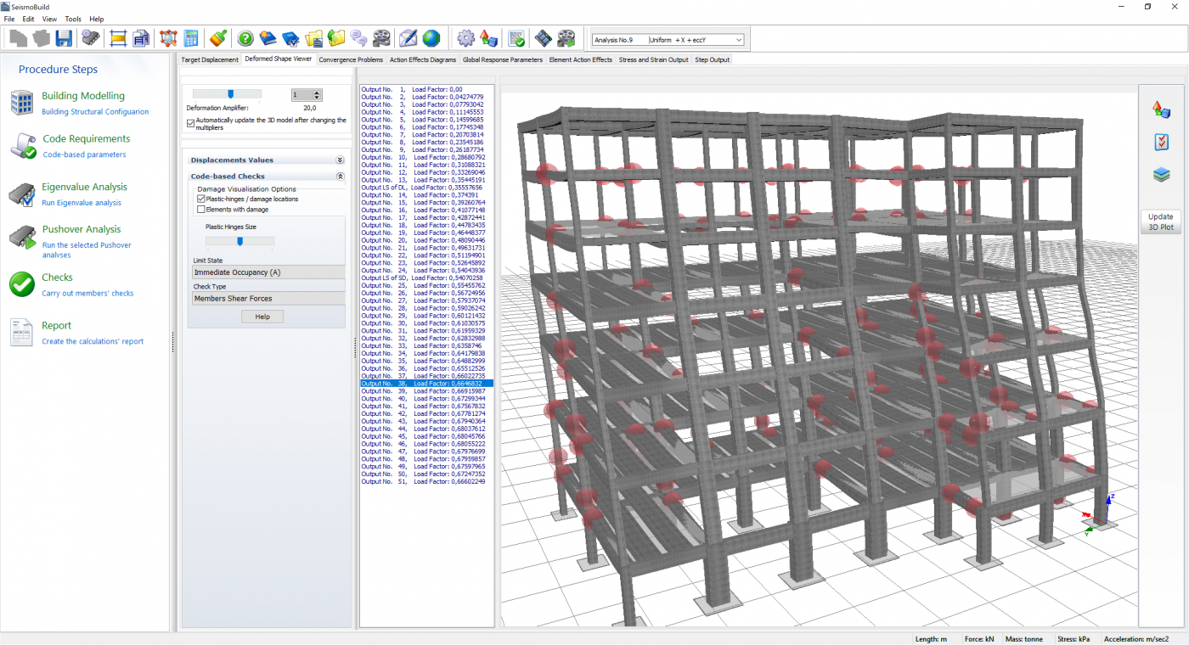The width and height of the screenshot is (1189, 645).
Task: Click the blue globe website icon
Action: coord(431,38)
